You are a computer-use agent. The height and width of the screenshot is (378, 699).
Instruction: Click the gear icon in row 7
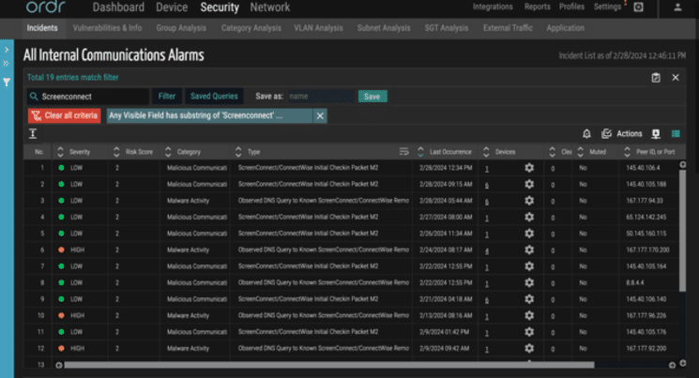(x=529, y=266)
